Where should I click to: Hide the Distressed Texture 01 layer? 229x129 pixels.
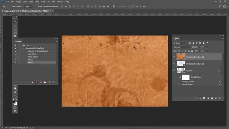pos(174,64)
